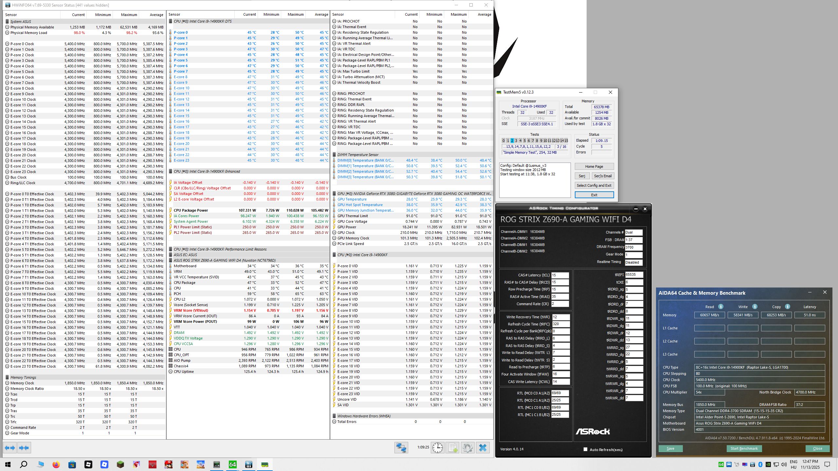Click Select Config and Exit button
Viewport: 838px width, 471px height.
(594, 185)
